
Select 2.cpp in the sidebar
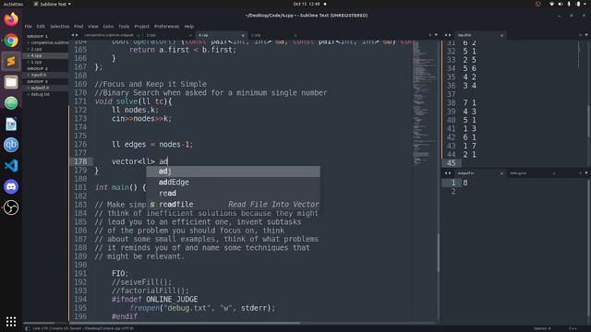pos(36,49)
